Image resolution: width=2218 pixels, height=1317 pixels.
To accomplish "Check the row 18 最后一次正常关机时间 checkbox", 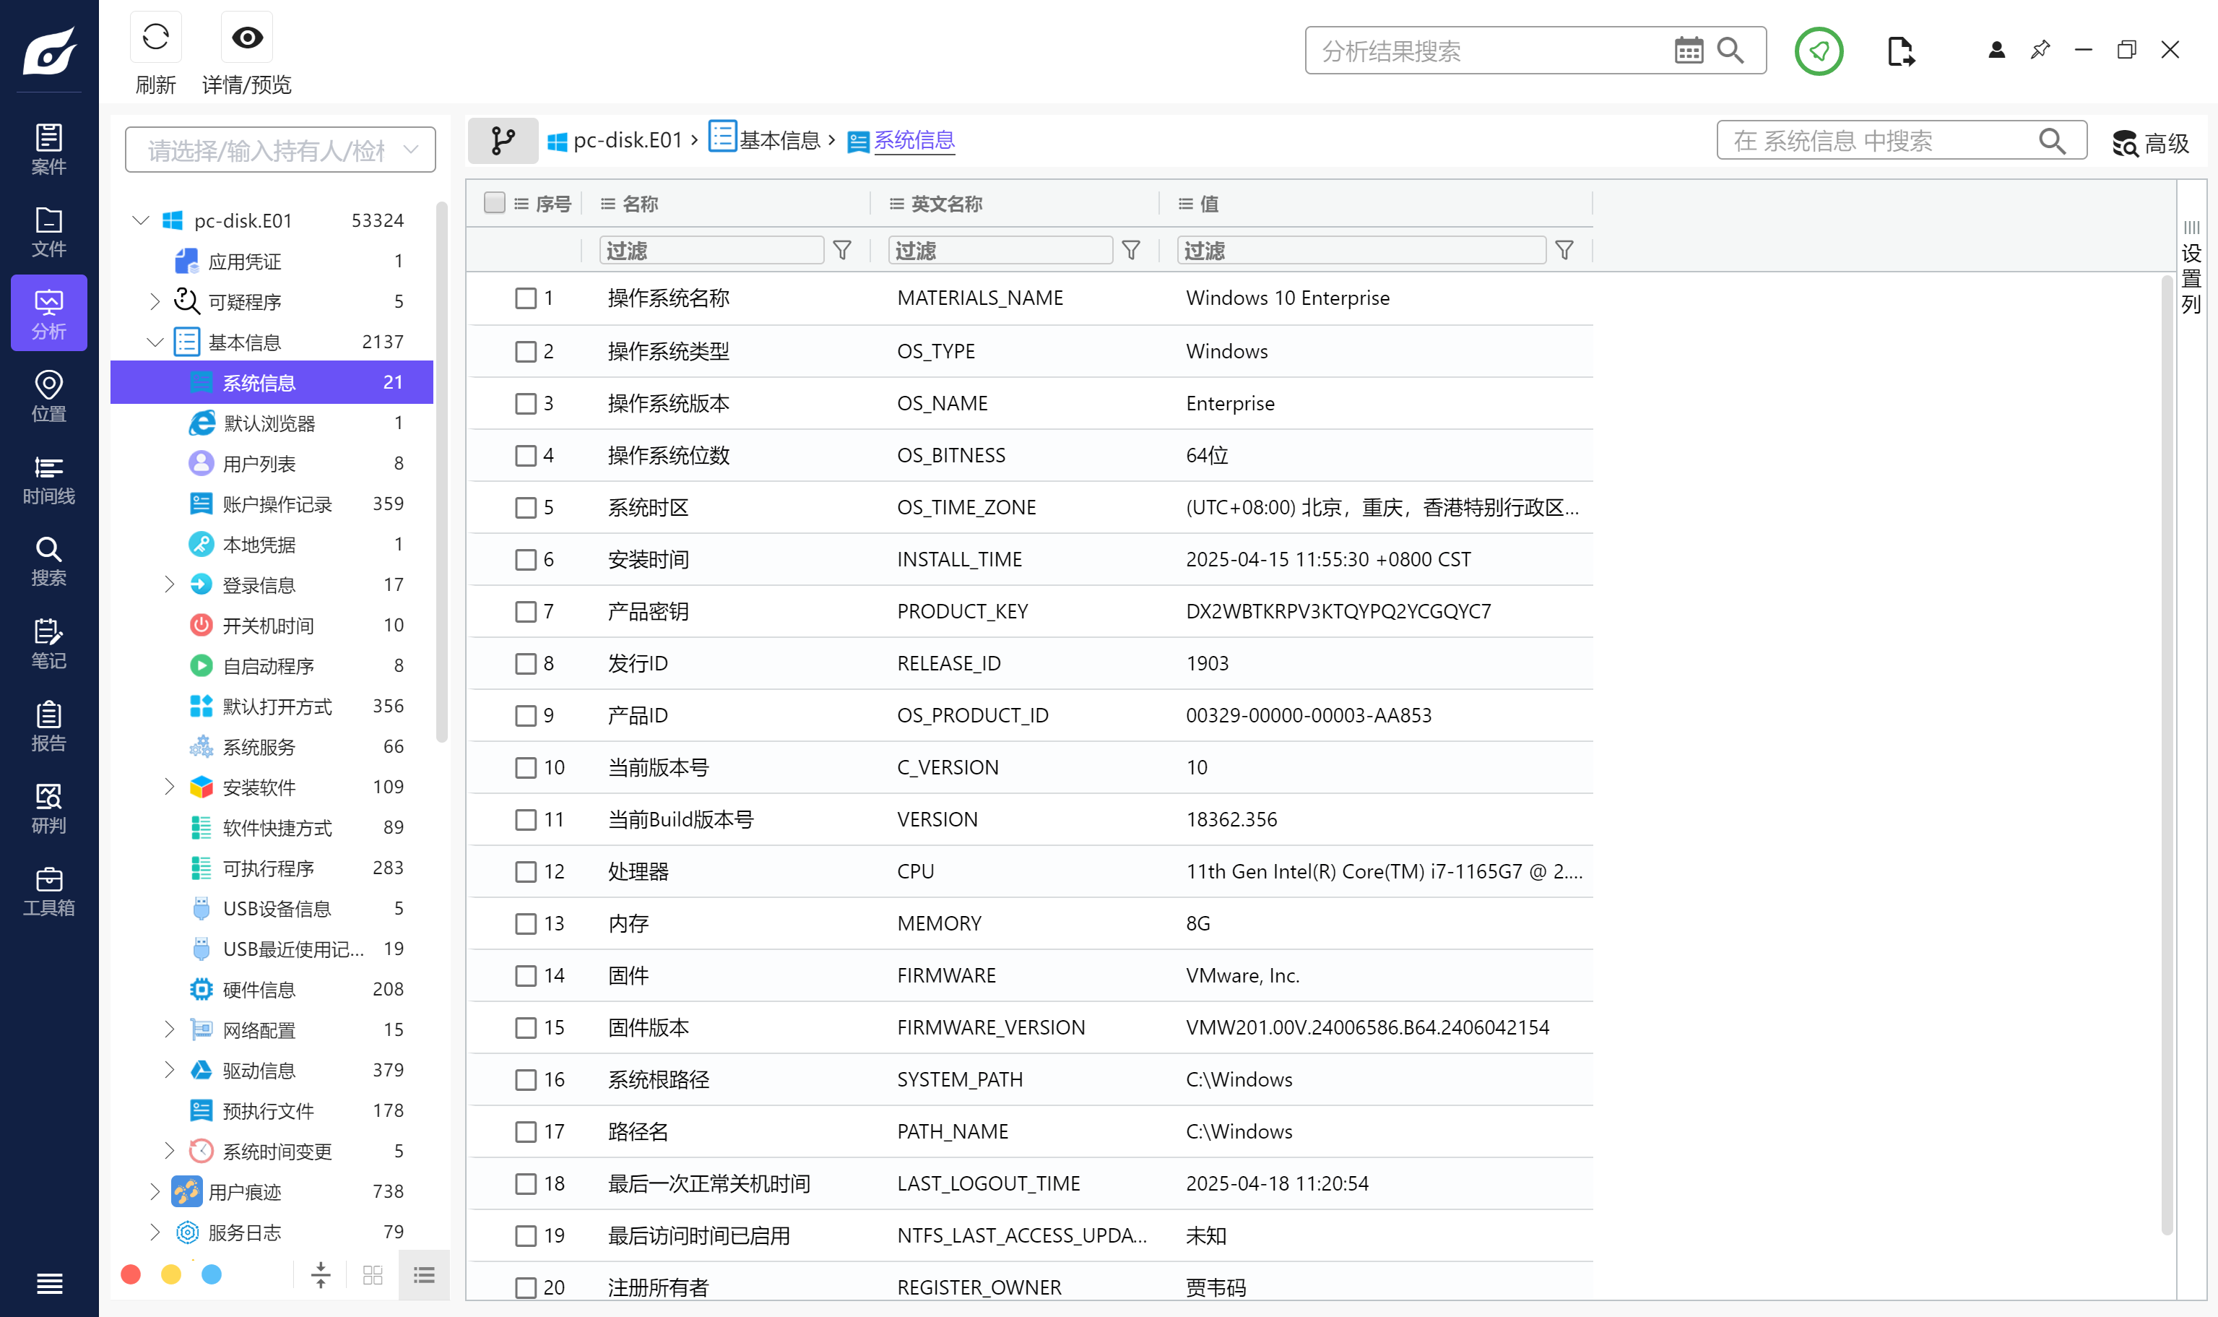I will (525, 1184).
